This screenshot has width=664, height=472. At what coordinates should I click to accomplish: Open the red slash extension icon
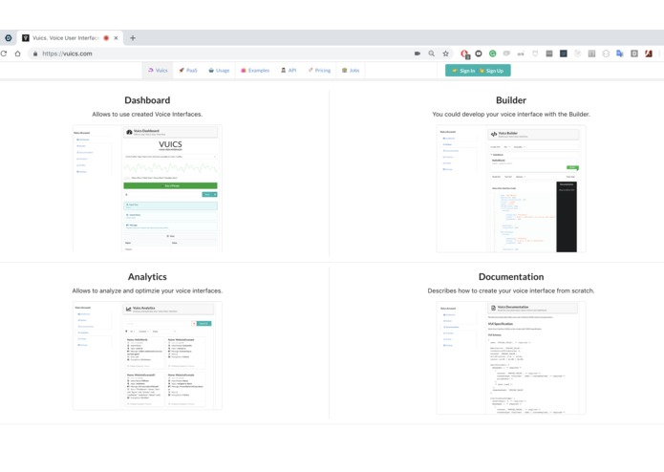point(649,54)
